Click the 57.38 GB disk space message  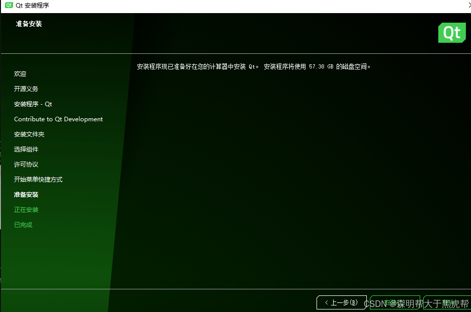point(254,66)
